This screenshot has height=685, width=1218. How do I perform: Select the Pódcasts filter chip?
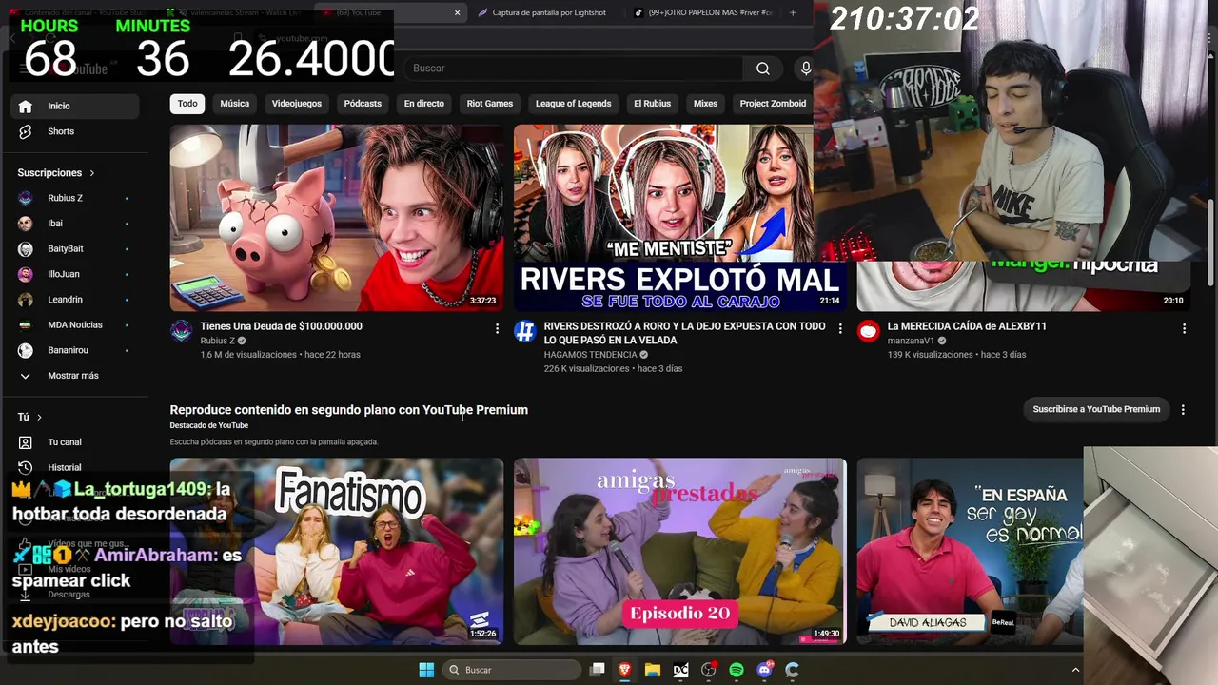(363, 104)
